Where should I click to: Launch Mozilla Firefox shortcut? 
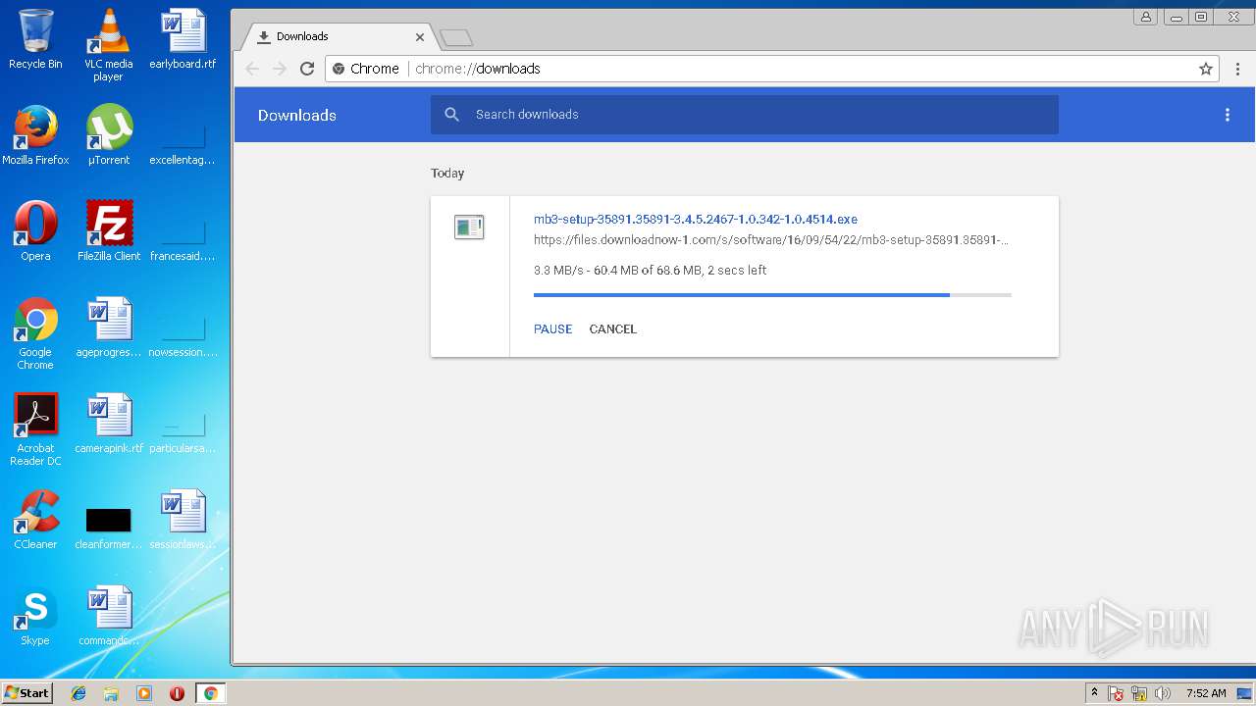[x=35, y=135]
